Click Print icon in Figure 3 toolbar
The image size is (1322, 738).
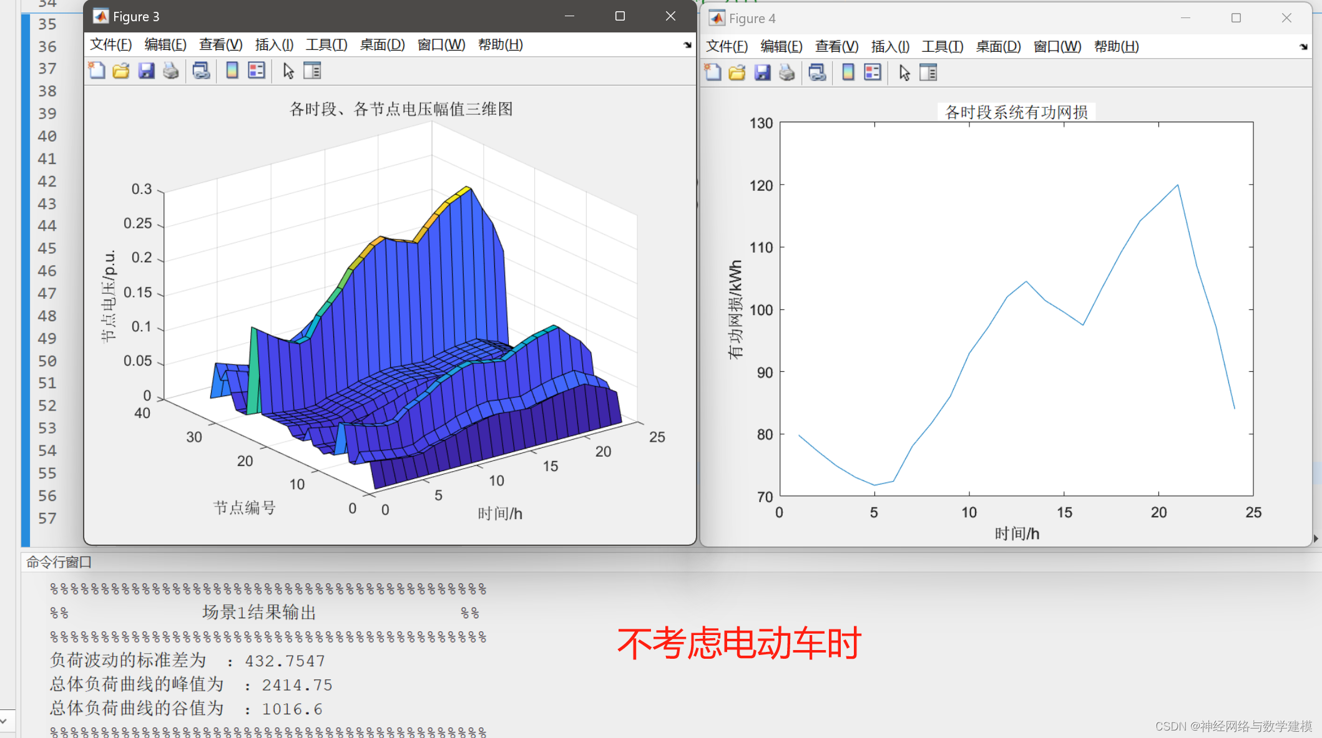tap(170, 70)
